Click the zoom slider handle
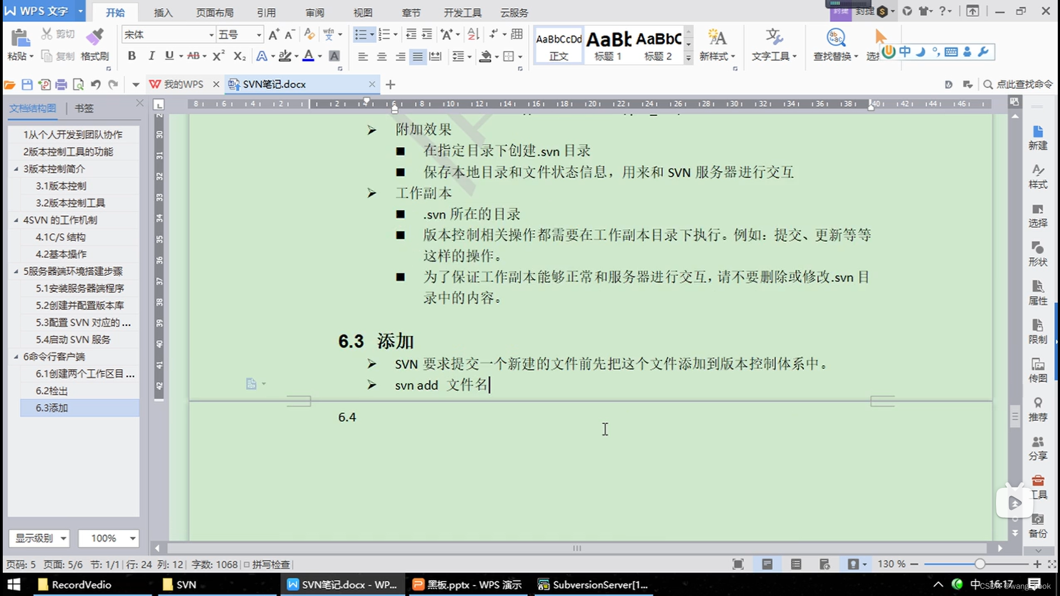 [x=979, y=564]
